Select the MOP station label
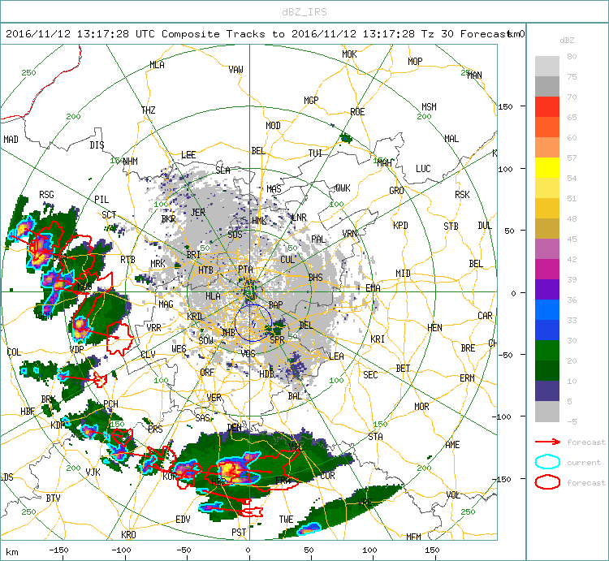The width and height of the screenshot is (609, 561). coord(415,62)
